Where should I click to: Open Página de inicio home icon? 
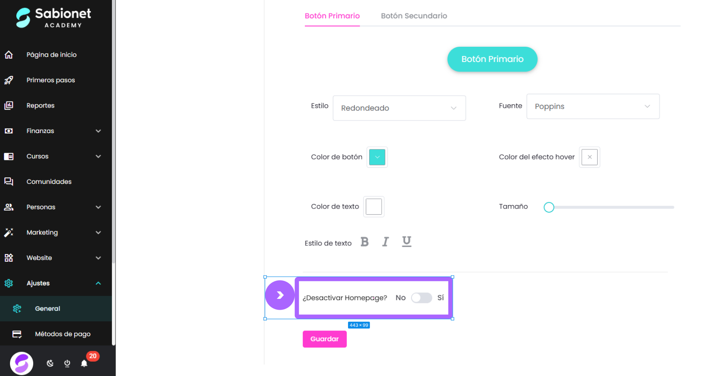click(9, 55)
